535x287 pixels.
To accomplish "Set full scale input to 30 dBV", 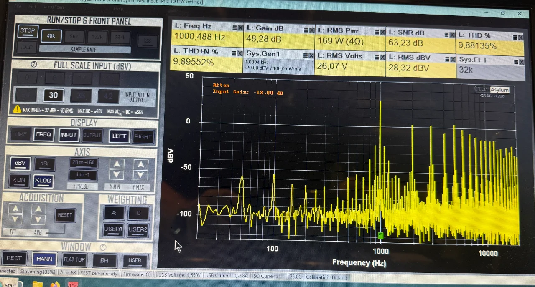I will tap(53, 95).
